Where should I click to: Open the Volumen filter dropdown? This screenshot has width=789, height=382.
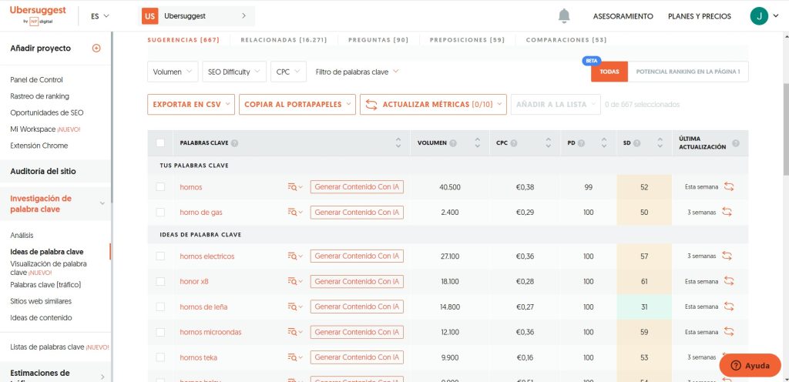tap(174, 72)
